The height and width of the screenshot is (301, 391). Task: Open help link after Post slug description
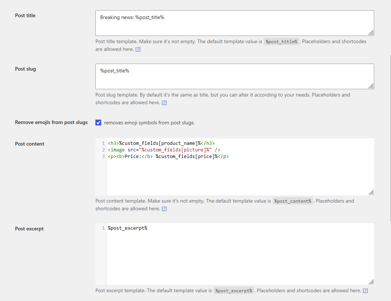pos(164,102)
